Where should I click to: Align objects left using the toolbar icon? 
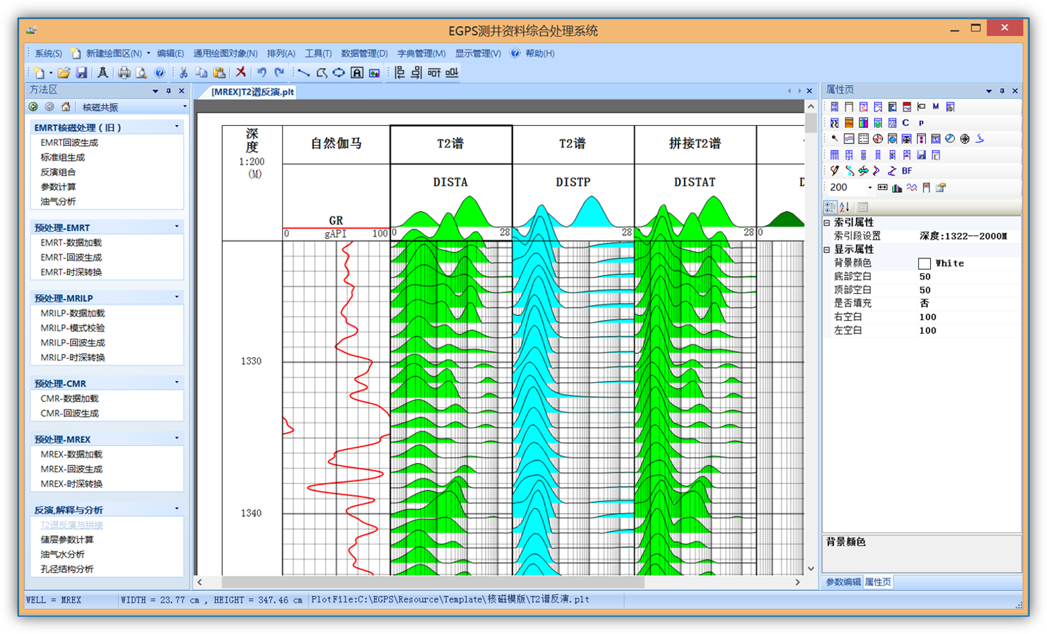pos(399,73)
